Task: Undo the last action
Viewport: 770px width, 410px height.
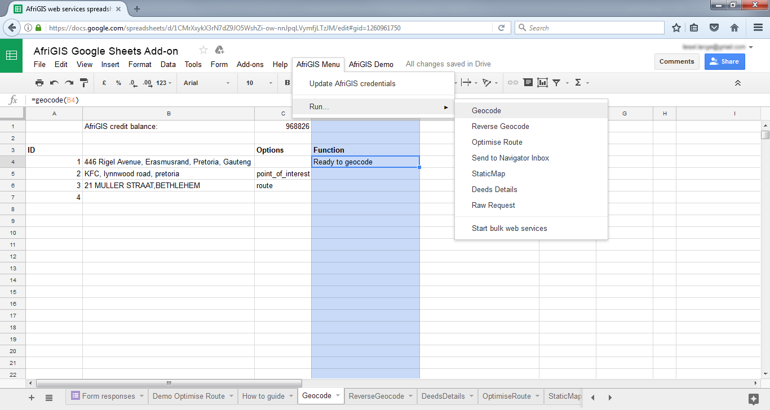Action: 54,82
